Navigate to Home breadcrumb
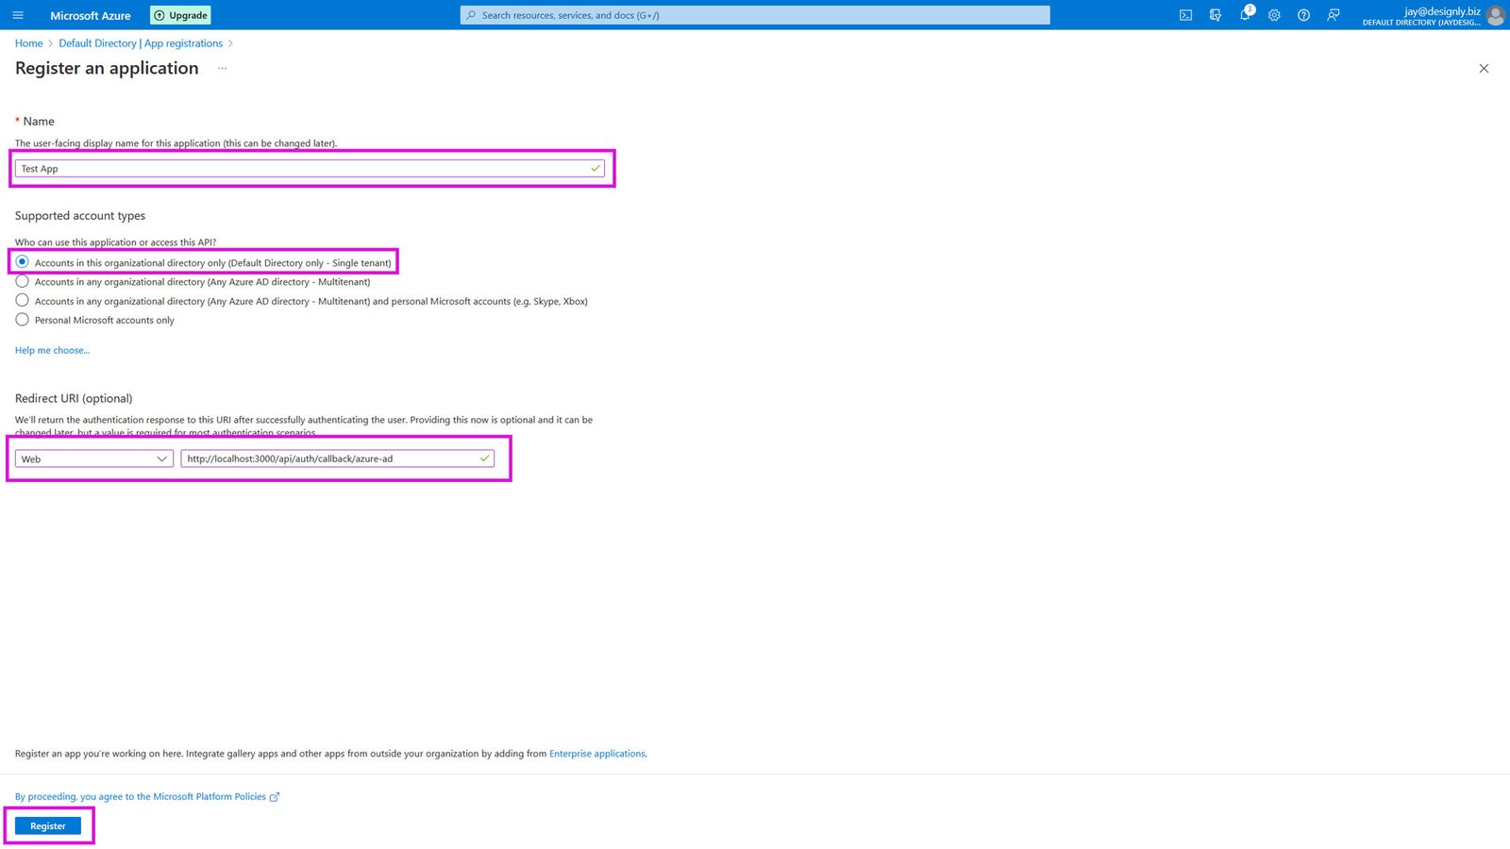The height and width of the screenshot is (849, 1510). pyautogui.click(x=28, y=42)
